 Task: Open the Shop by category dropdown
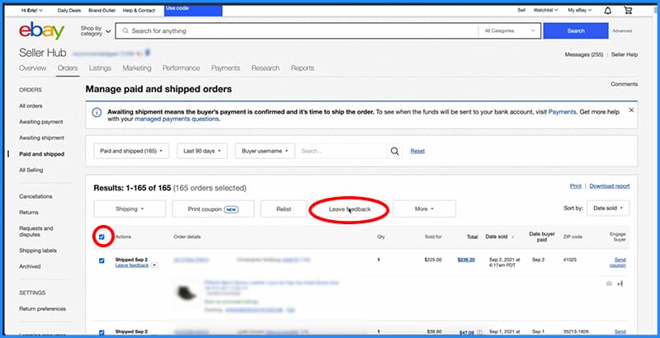pos(96,31)
